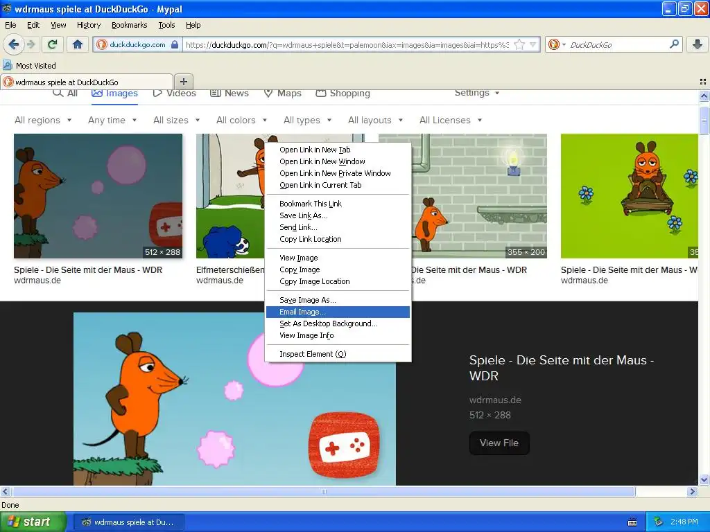The image size is (710, 532).
Task: Click the highlighted Email Image... entry
Action: (338, 312)
